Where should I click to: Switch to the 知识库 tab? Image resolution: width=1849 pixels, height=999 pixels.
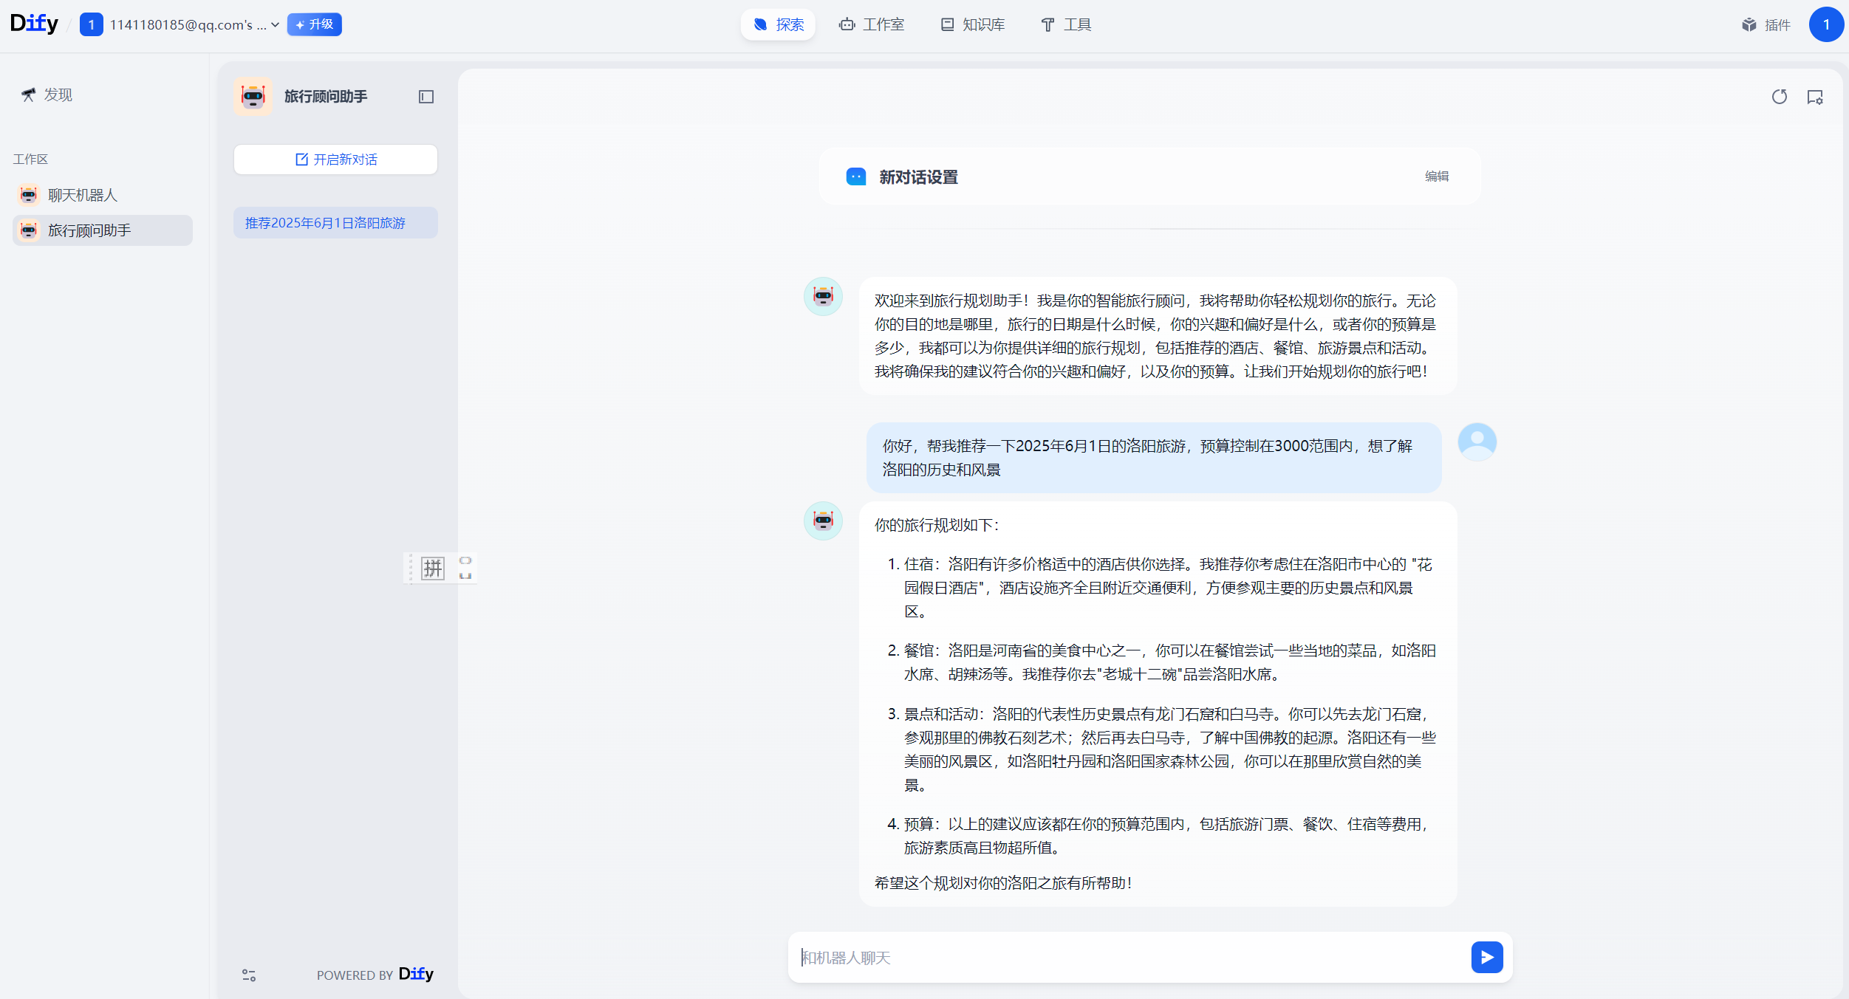(x=972, y=24)
